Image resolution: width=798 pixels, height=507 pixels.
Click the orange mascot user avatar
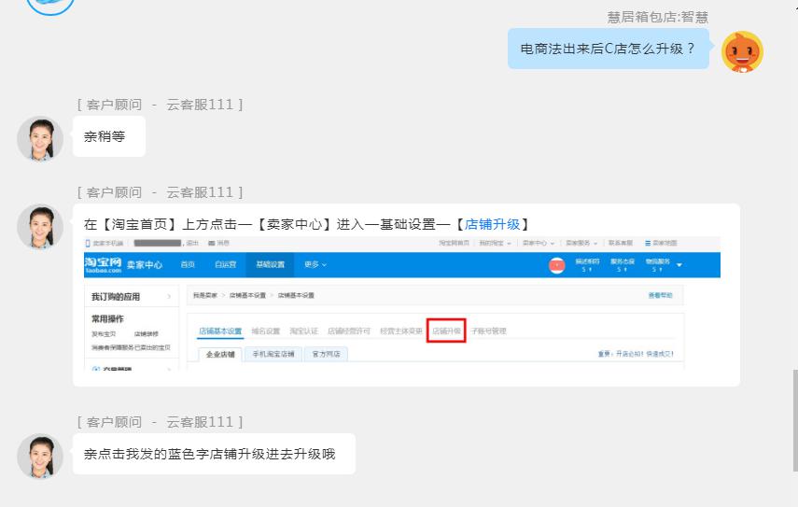tap(743, 50)
